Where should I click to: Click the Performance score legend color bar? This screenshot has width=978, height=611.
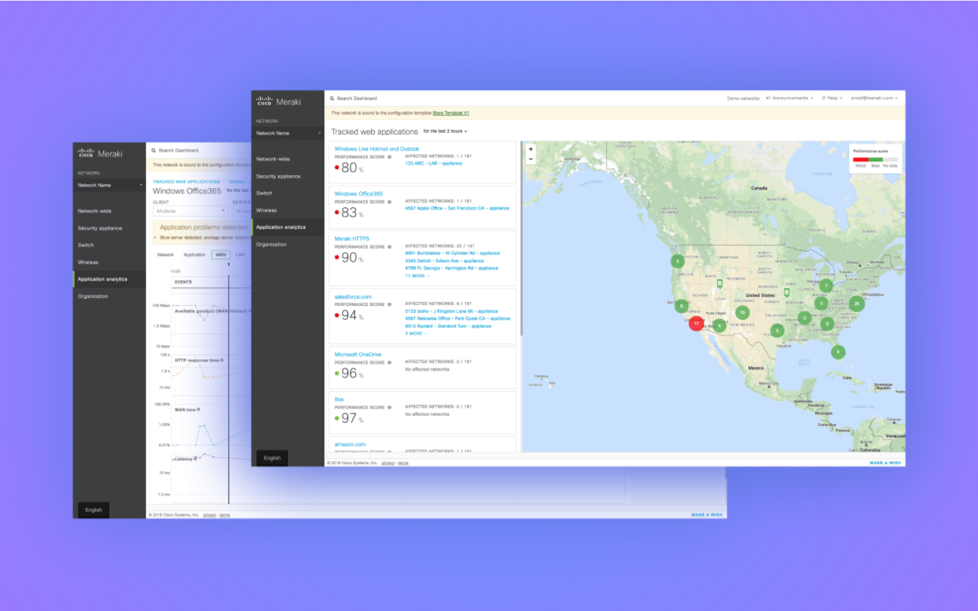tap(875, 159)
